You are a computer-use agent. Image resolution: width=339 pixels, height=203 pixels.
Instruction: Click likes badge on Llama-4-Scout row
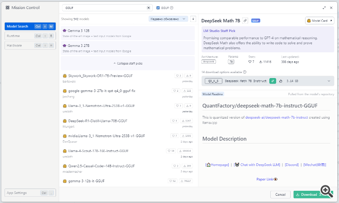(171, 151)
